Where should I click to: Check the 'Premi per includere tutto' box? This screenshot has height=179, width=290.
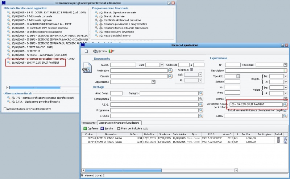[118, 128]
